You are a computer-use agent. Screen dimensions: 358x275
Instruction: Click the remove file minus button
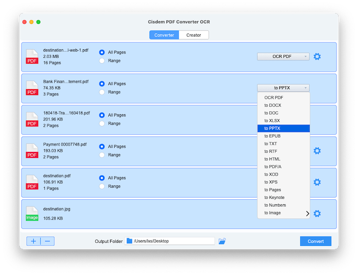[47, 241]
